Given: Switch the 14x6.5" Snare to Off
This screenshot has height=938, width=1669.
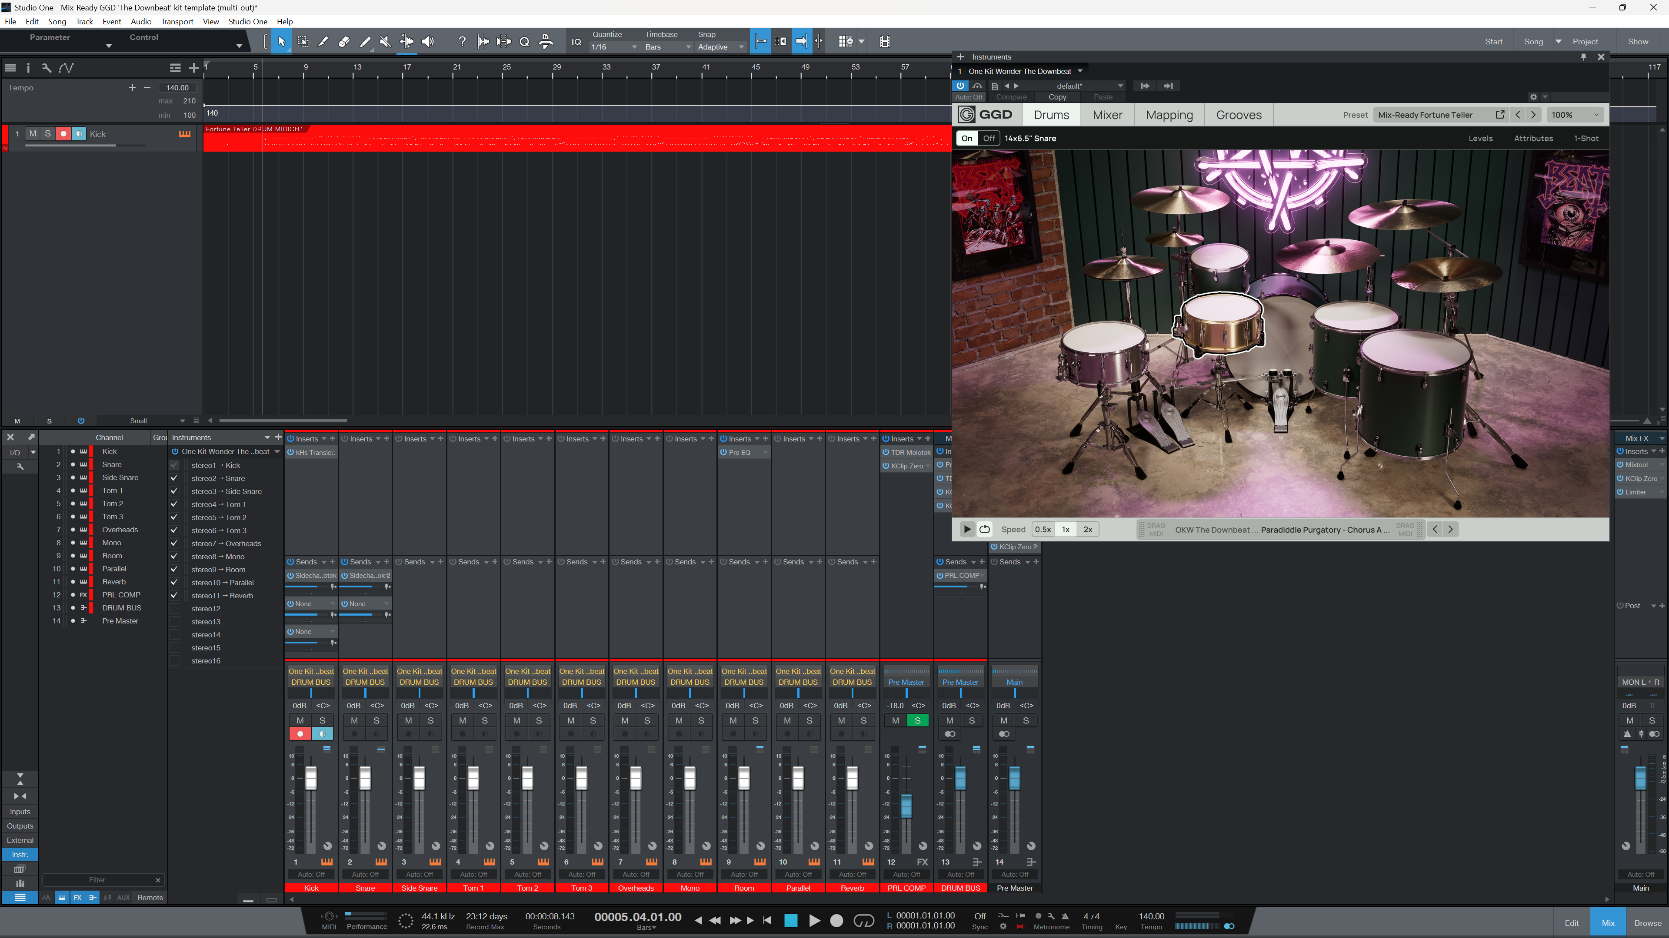Looking at the screenshot, I should [989, 138].
